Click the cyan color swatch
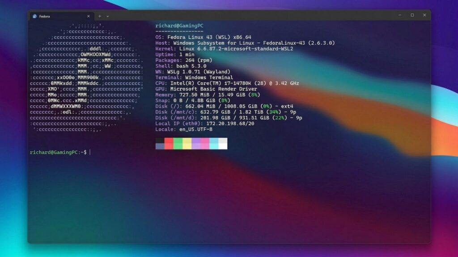Image resolution: width=458 pixels, height=257 pixels. coord(213,143)
